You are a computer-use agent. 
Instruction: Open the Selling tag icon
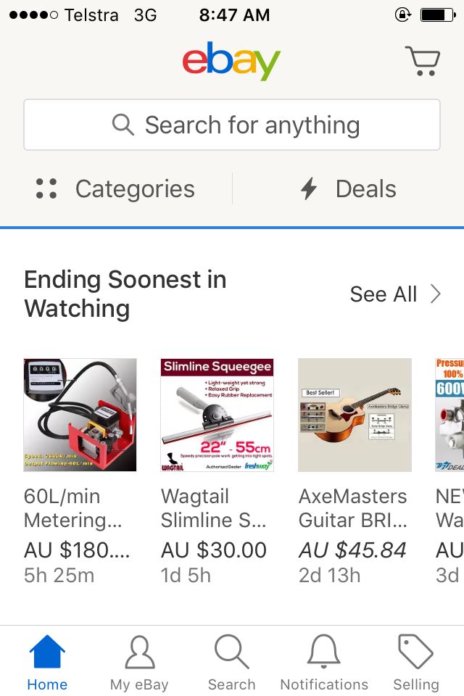[416, 652]
